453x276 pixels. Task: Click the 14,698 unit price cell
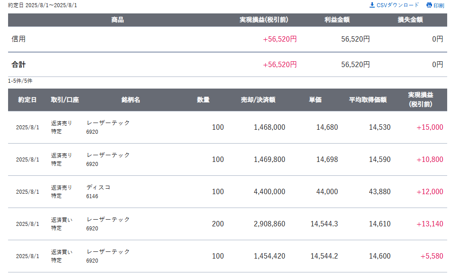[x=327, y=160]
